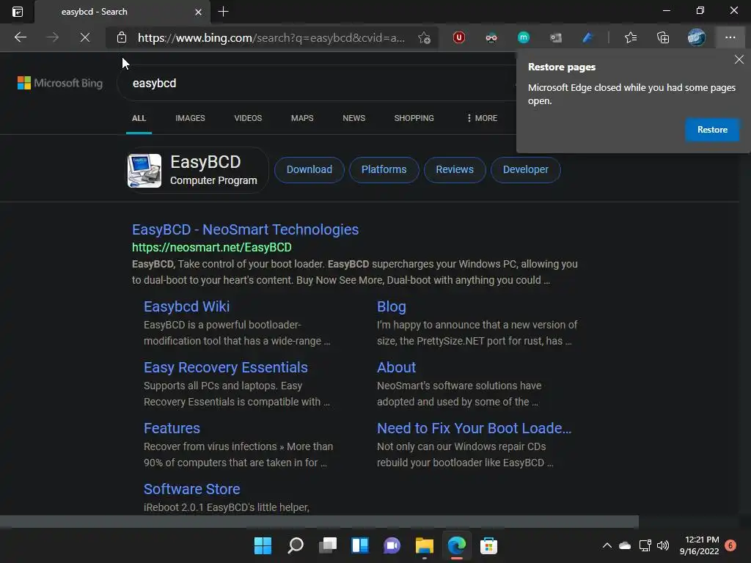This screenshot has width=751, height=563.
Task: Switch to the VIDEOS tab
Action: click(248, 118)
